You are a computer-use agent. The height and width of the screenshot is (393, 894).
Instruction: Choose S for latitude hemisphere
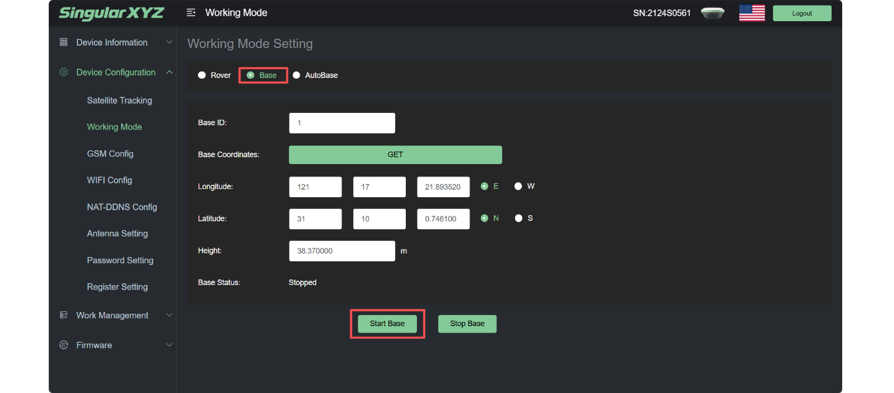coord(524,218)
